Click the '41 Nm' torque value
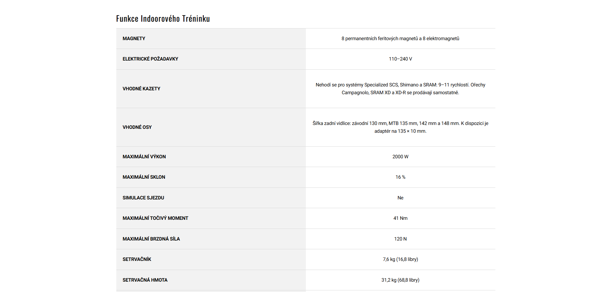Viewport: 612px width, 292px height. (400, 218)
